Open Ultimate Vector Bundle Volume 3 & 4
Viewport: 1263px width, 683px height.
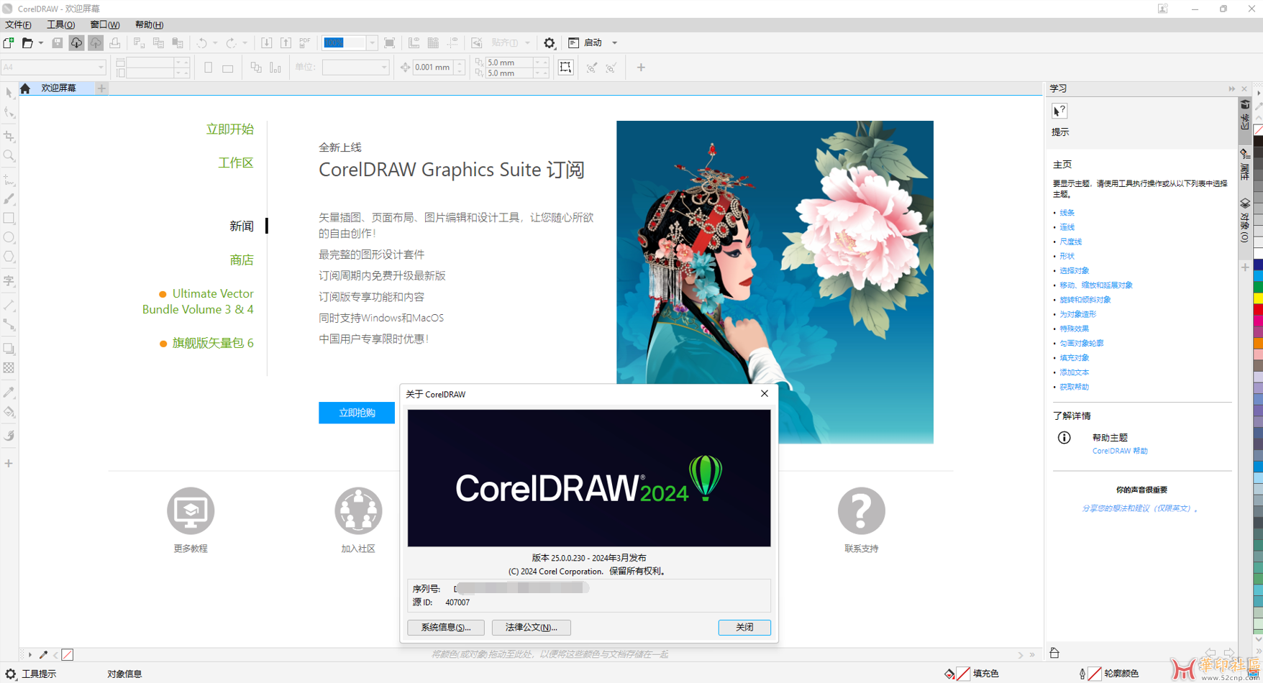(199, 301)
